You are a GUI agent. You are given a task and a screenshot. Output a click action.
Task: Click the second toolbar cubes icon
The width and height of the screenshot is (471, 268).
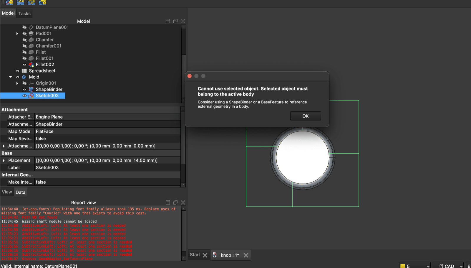(20, 2)
